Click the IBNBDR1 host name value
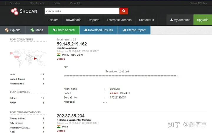212x133 pixels. 115,89
